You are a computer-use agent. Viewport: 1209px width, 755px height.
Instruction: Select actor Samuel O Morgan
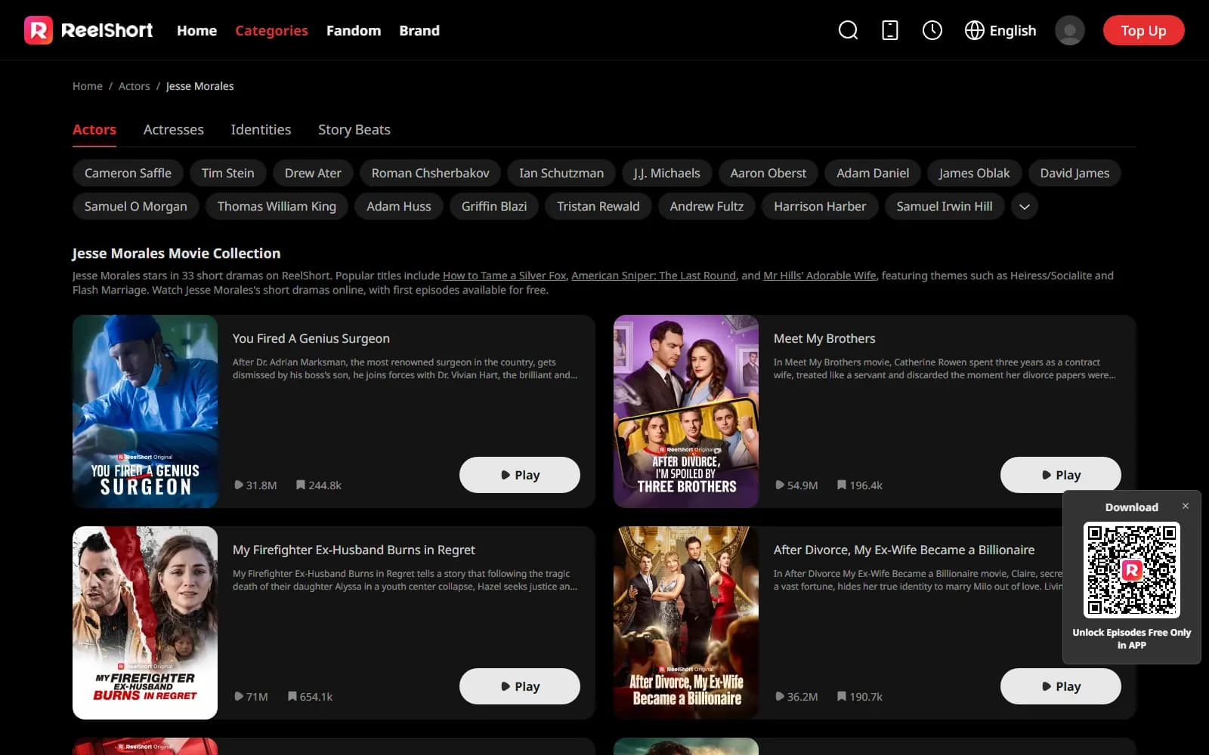pyautogui.click(x=135, y=206)
